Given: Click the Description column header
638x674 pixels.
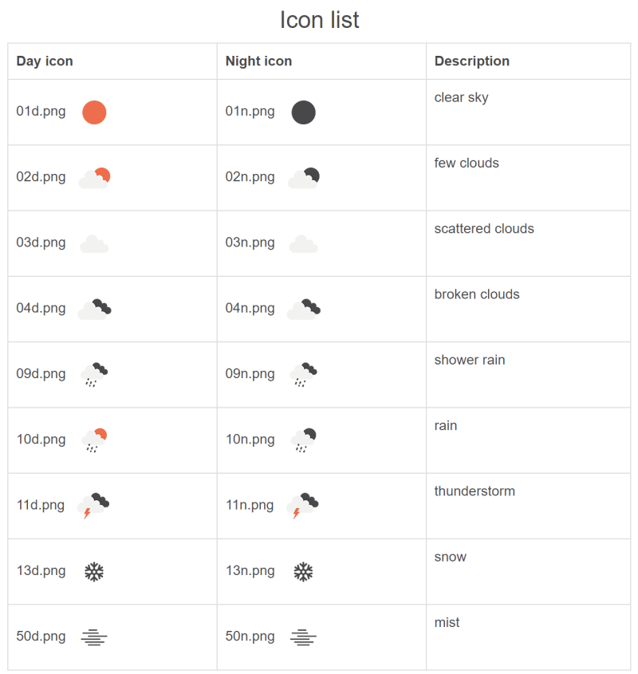Looking at the screenshot, I should coord(472,61).
